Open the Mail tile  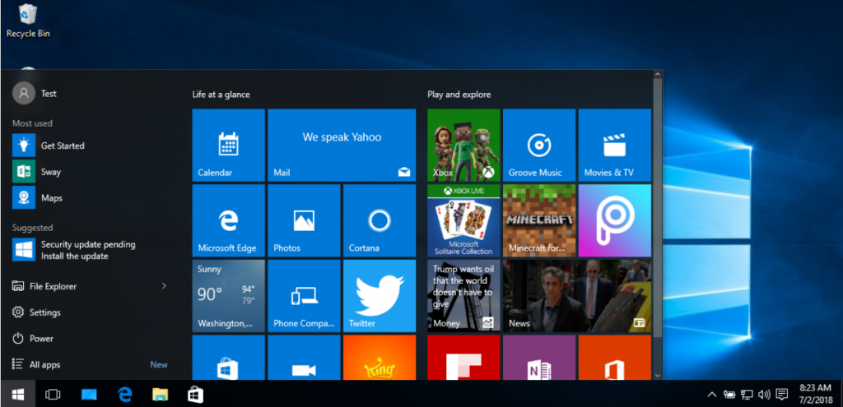342,145
